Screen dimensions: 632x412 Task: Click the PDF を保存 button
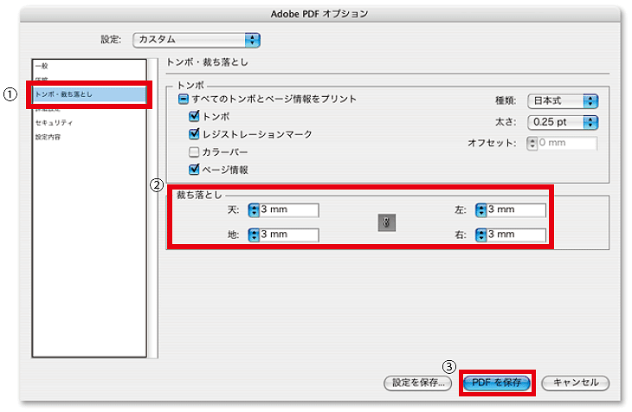(497, 383)
